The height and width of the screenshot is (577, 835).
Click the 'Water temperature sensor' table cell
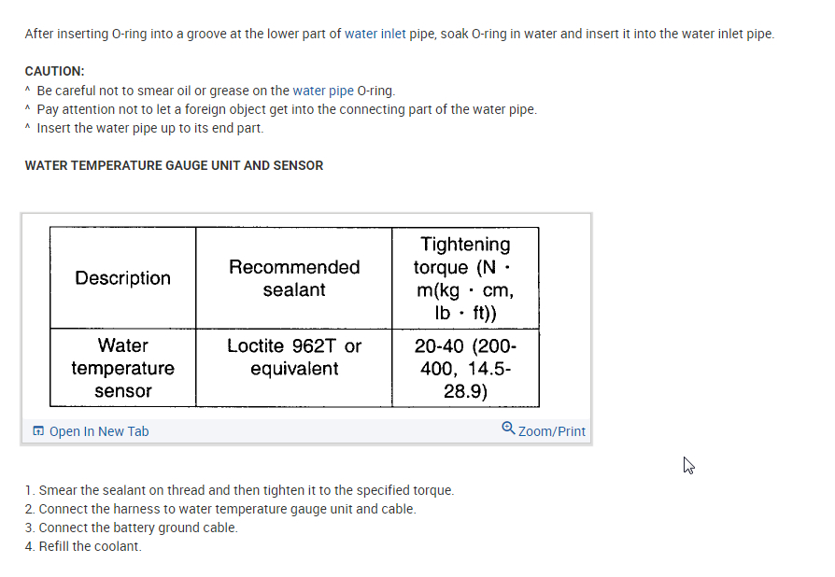click(x=122, y=368)
